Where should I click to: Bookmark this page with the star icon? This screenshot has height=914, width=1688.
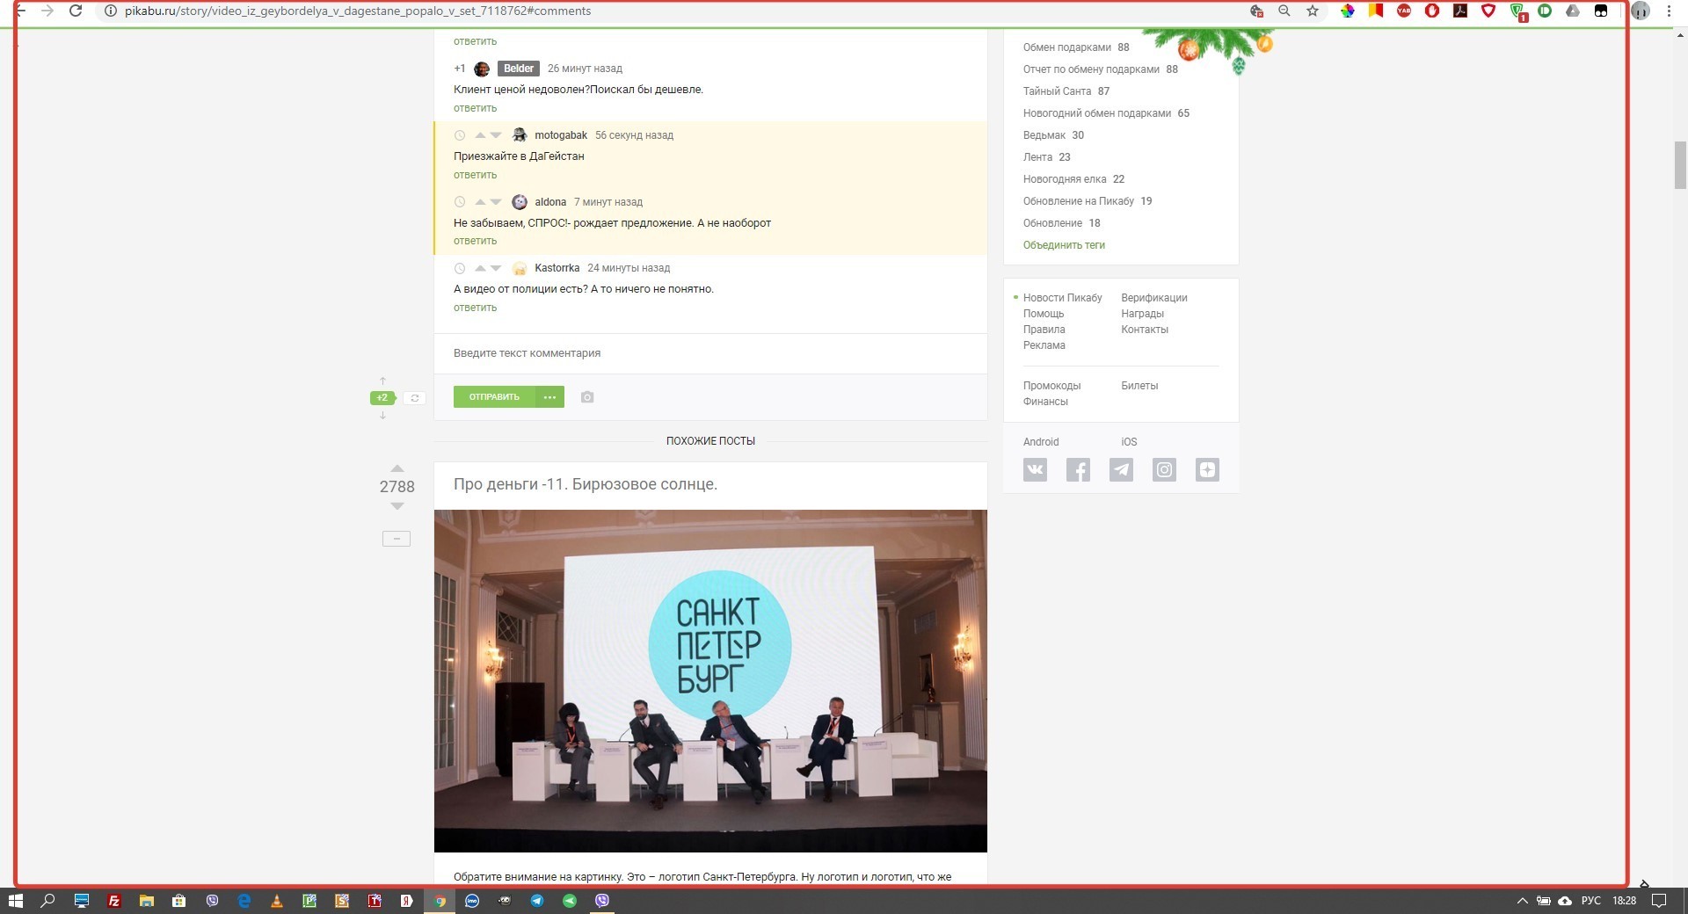pyautogui.click(x=1313, y=11)
